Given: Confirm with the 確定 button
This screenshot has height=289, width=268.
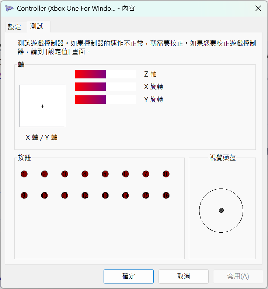Looking at the screenshot, I should 129,276.
